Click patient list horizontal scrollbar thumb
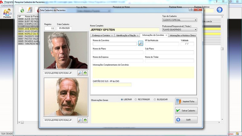Image resolution: width=242 pixels, height=136 pixels. coord(22,122)
